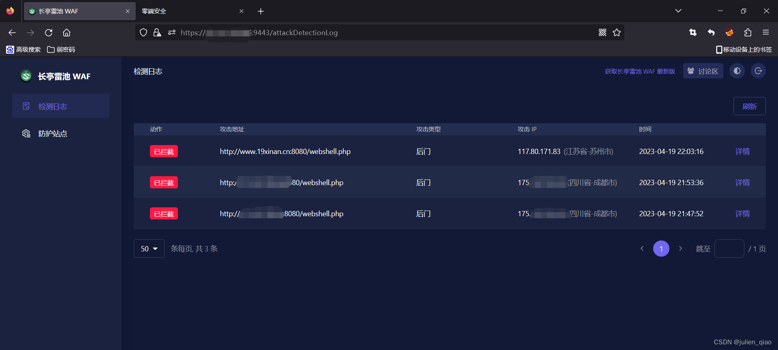Click the browser forward arrow

coord(30,33)
